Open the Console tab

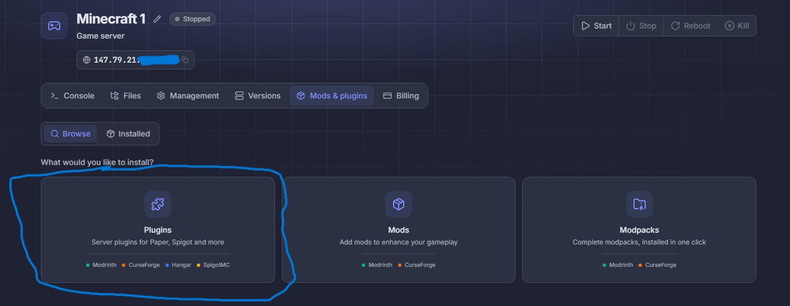point(73,96)
